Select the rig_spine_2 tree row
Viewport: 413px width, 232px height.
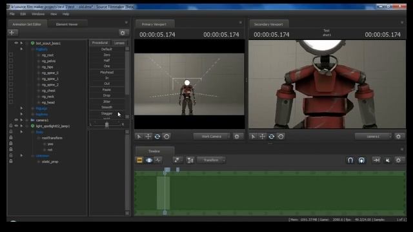point(50,84)
